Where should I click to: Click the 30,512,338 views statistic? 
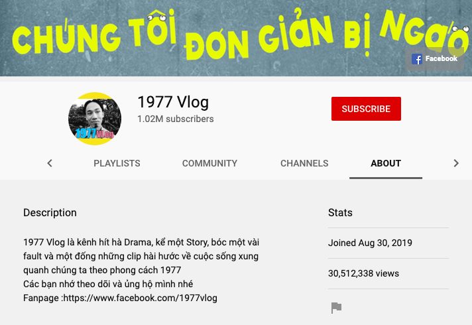[x=363, y=273]
